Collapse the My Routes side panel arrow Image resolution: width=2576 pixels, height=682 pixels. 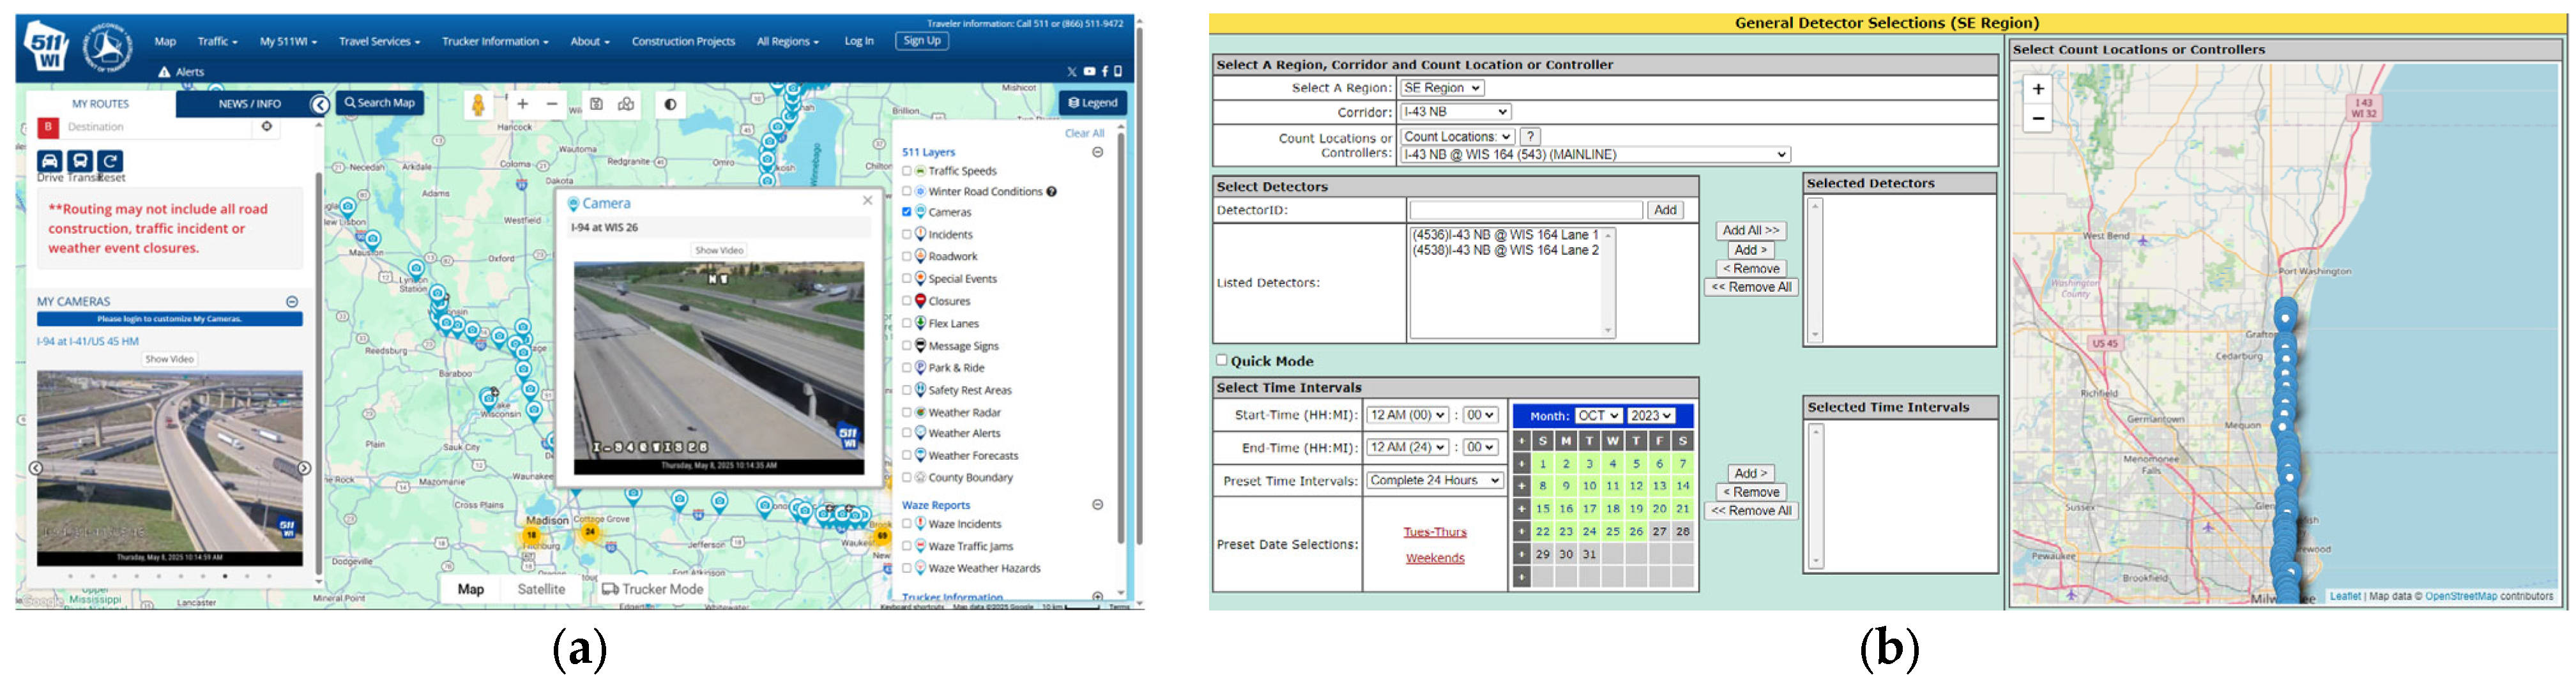point(319,105)
